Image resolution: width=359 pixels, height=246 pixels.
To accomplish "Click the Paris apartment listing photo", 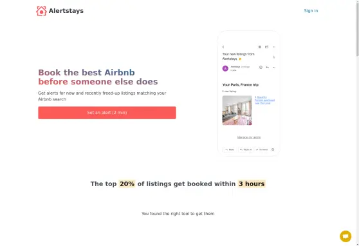I will (x=237, y=110).
